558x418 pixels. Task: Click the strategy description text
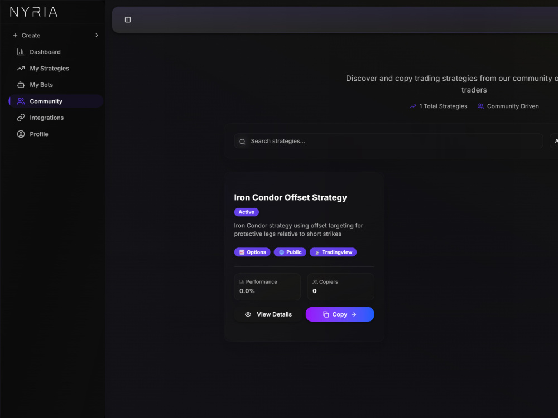(299, 230)
